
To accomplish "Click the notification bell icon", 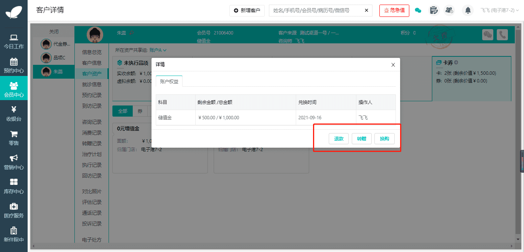I will coord(468,10).
